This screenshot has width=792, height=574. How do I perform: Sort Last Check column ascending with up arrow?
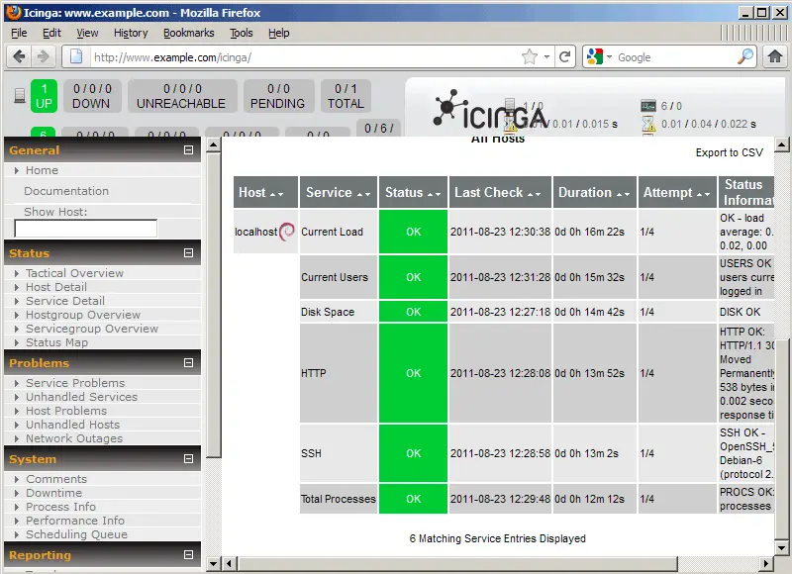click(531, 194)
